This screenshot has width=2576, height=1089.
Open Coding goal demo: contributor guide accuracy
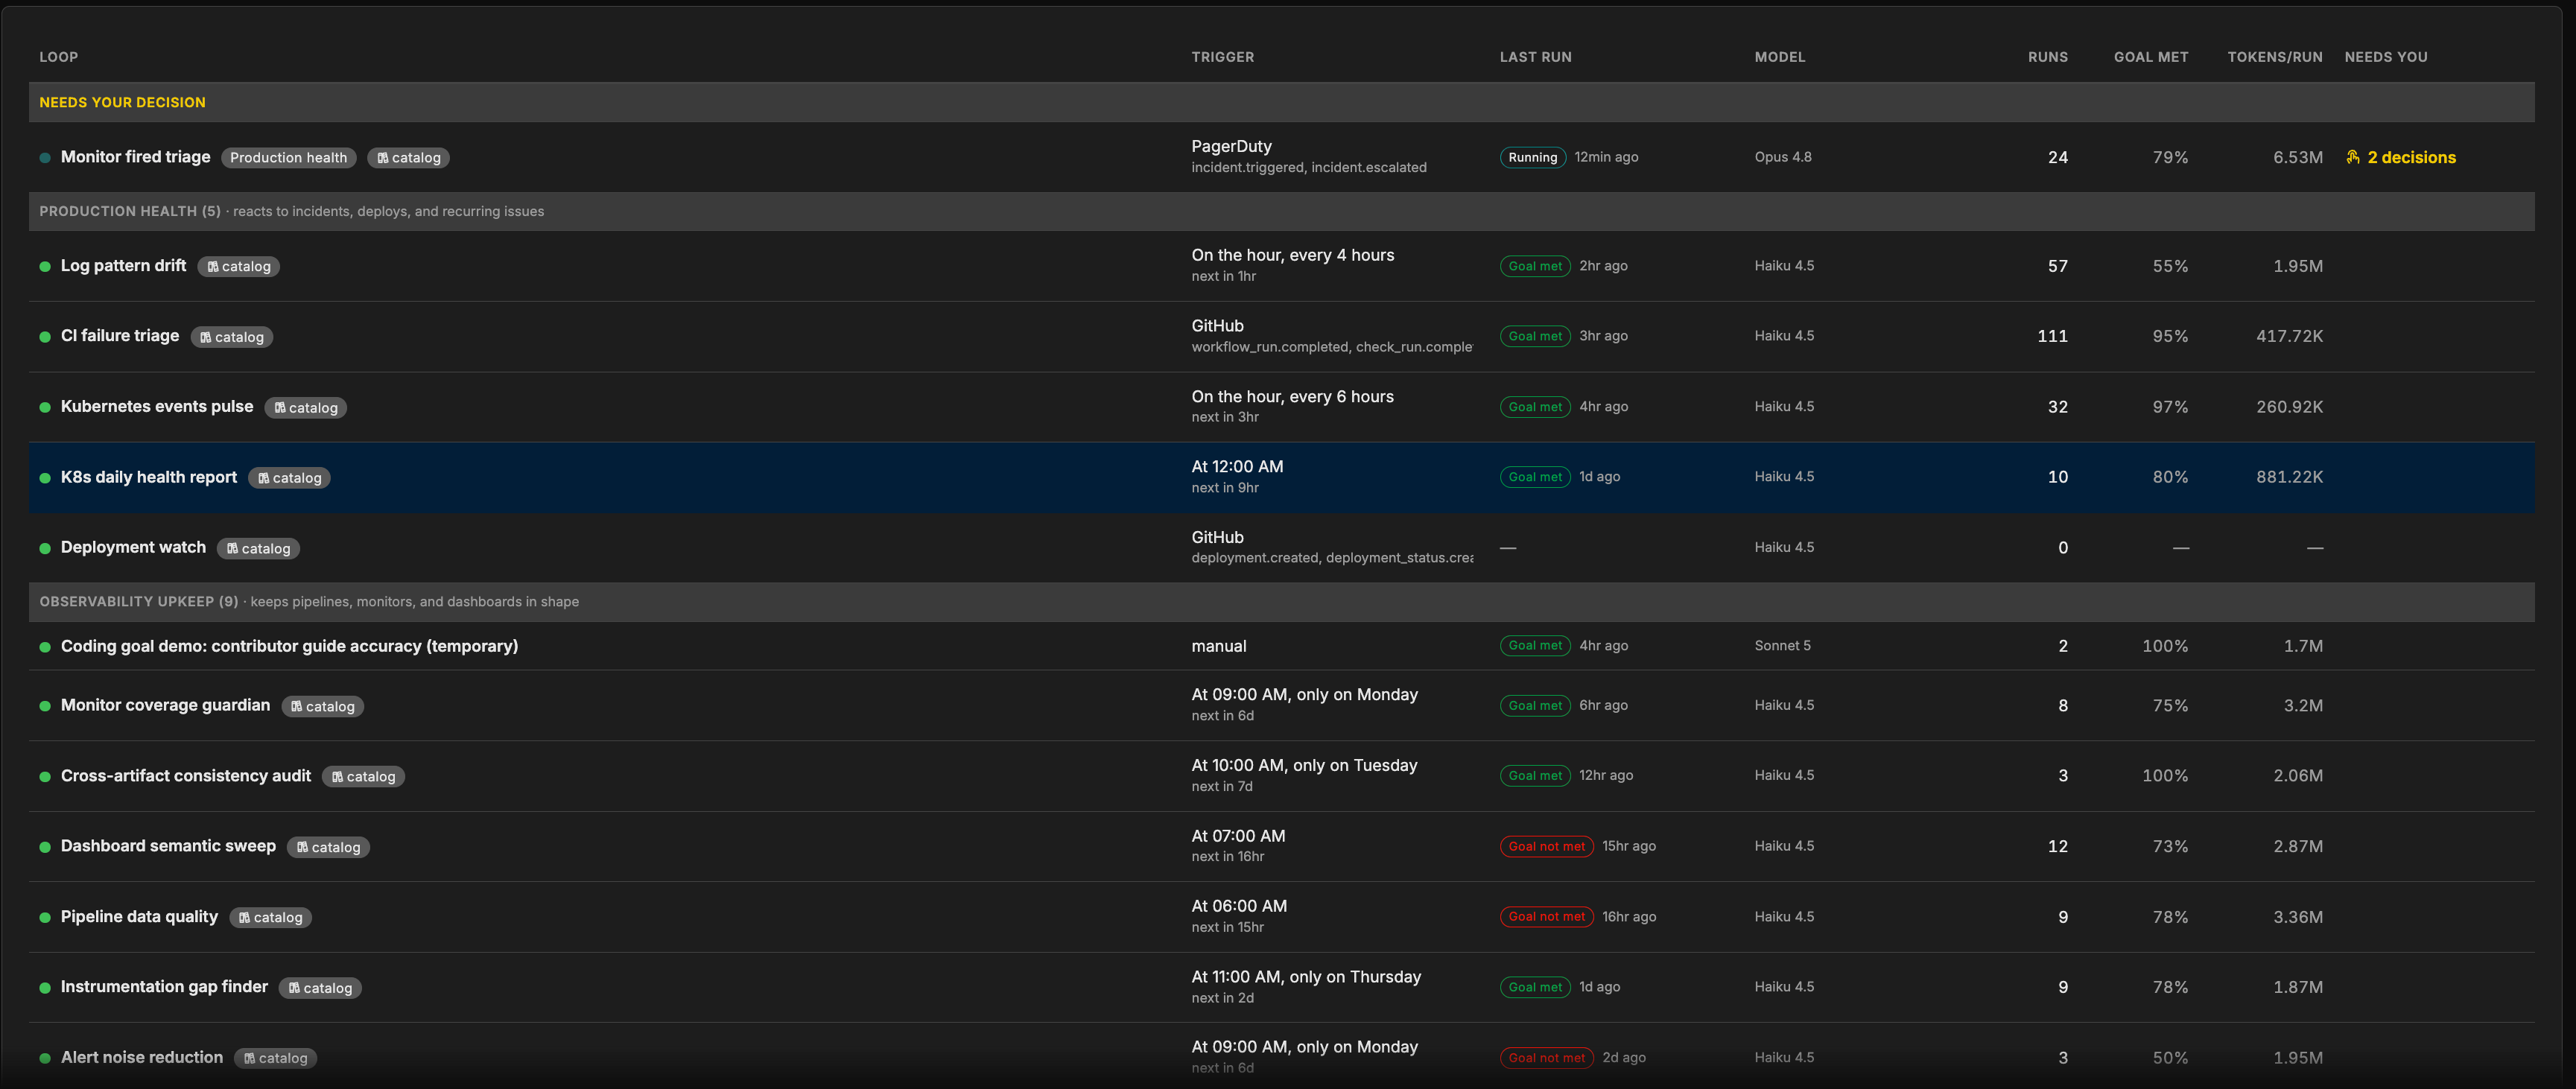tap(289, 646)
